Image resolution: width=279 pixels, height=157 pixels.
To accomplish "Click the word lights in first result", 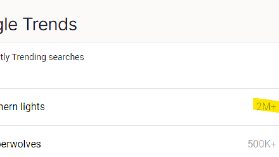I will [33, 107].
